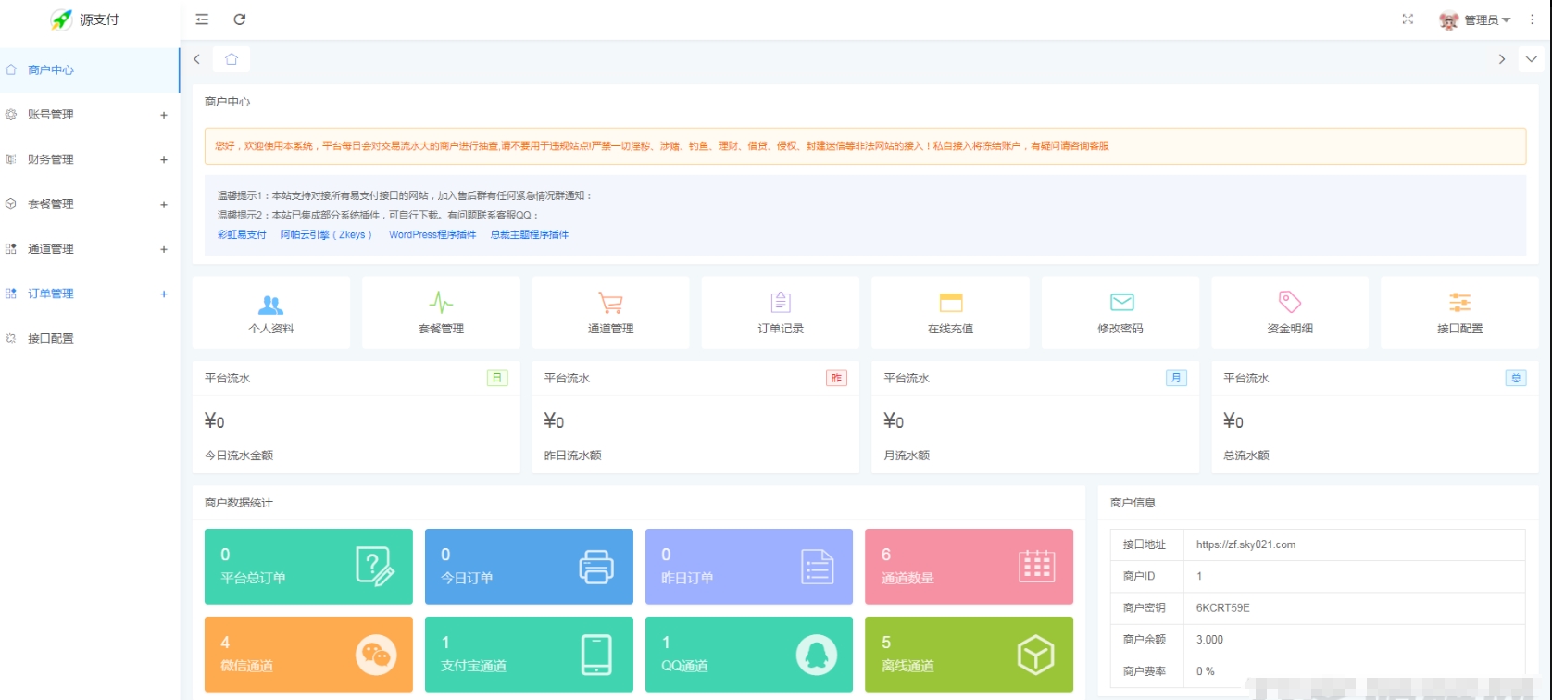Open 接口配置 in the sidebar
The width and height of the screenshot is (1552, 700).
90,338
